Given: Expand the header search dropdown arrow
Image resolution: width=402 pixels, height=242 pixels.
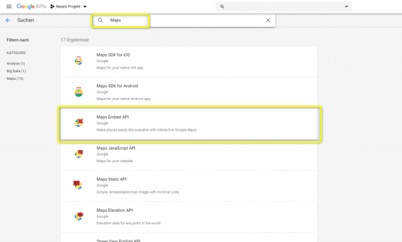Looking at the screenshot, I should 346,7.
